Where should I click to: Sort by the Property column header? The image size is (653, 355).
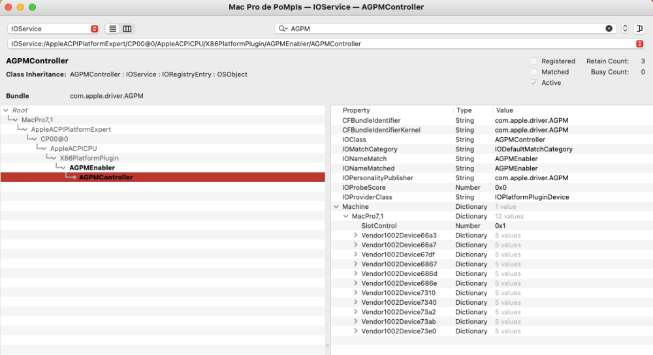(x=356, y=110)
